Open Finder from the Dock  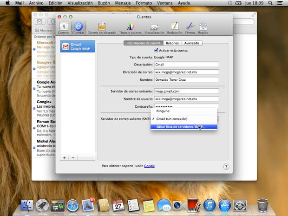point(27,205)
